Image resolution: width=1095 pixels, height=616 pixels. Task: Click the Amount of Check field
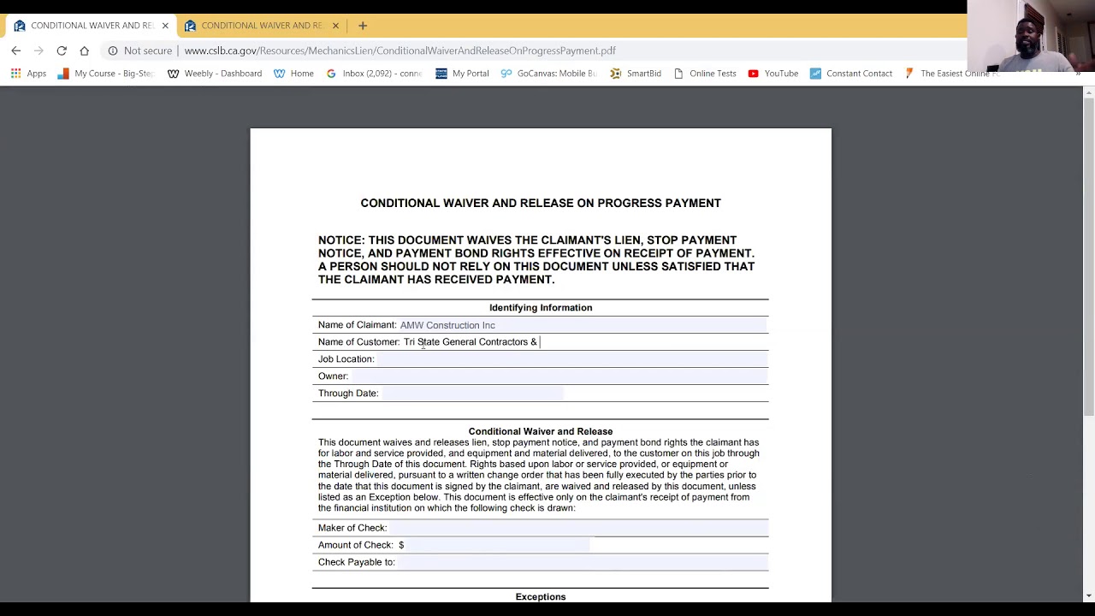[498, 545]
